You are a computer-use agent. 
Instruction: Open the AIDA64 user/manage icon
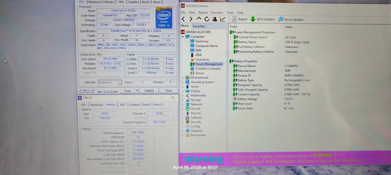(x=214, y=19)
